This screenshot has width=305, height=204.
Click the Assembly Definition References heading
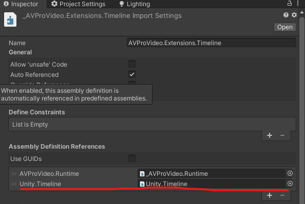pos(57,147)
